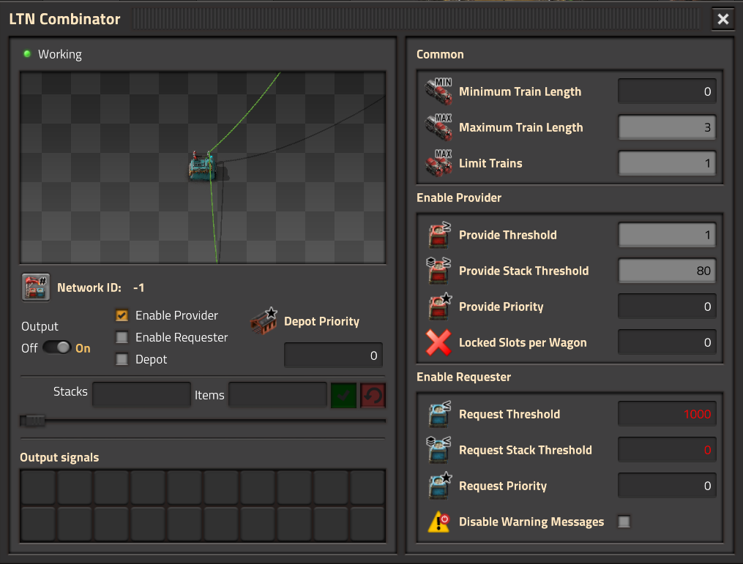This screenshot has width=743, height=564.
Task: Click the red reset arrow button
Action: (373, 395)
